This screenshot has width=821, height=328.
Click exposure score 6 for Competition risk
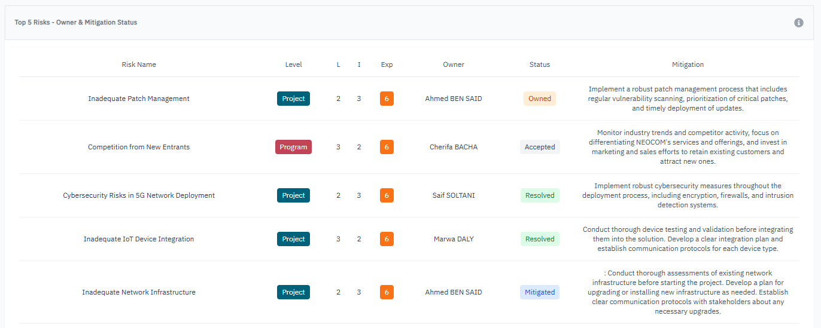387,147
